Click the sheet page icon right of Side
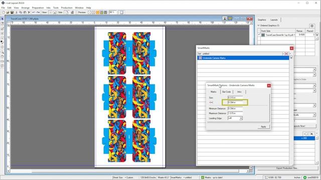 click(67, 12)
